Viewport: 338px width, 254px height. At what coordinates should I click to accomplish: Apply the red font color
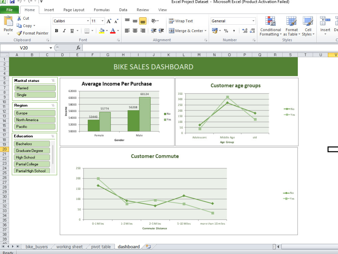coord(113,31)
